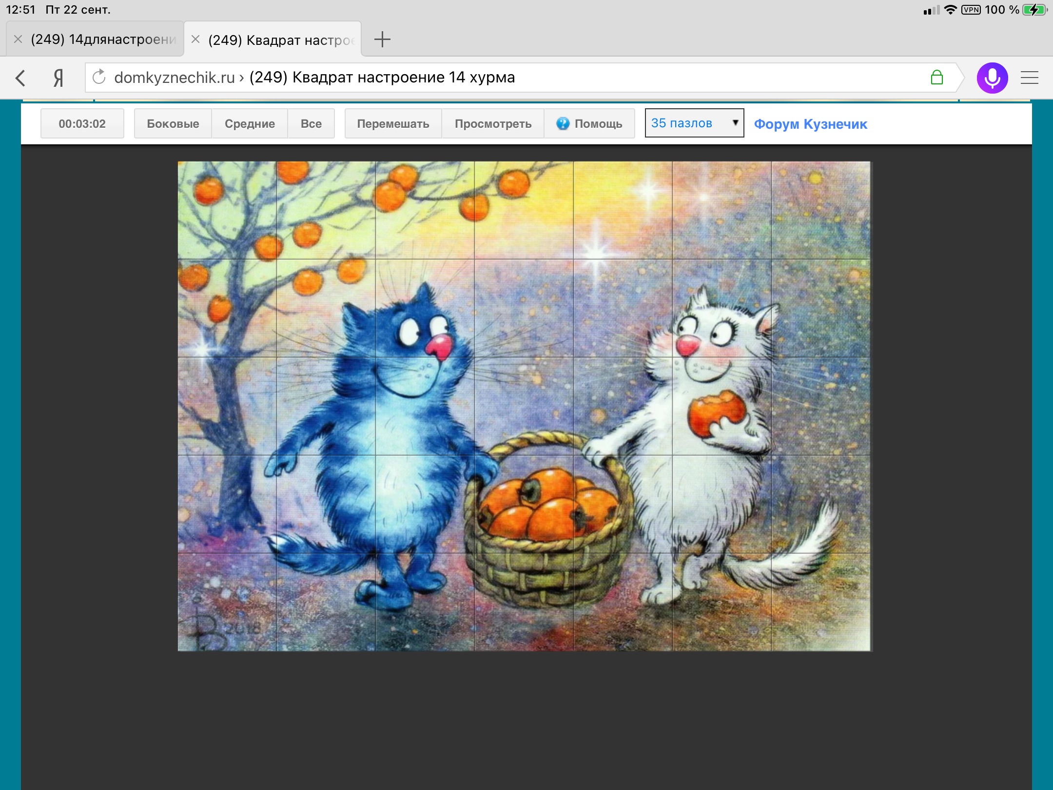
Task: Show only Боковые edge pieces
Action: tap(173, 124)
